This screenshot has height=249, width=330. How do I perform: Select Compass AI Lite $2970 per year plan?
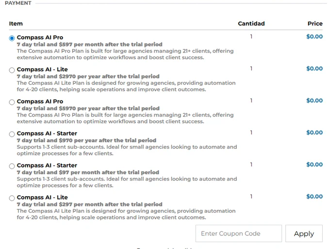[x=12, y=70]
